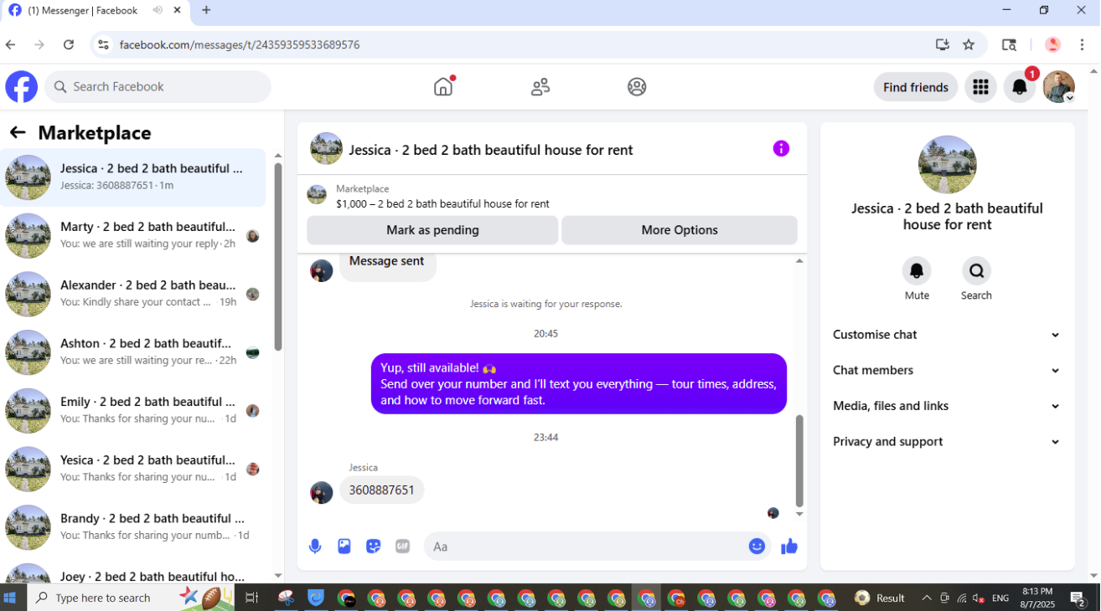The height and width of the screenshot is (611, 1101).
Task: Click the "3608887651" message bubble
Action: pyautogui.click(x=382, y=490)
